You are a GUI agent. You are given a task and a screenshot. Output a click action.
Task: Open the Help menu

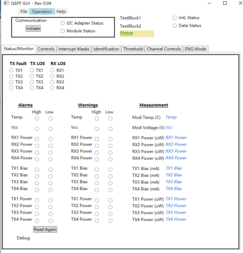[61, 12]
